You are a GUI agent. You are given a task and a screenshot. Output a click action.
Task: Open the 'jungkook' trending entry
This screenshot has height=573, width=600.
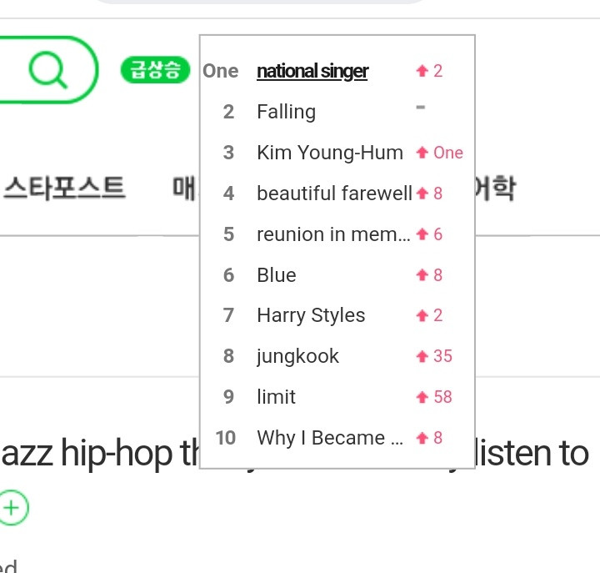click(x=297, y=357)
